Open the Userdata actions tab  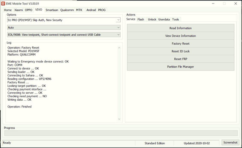164,19
